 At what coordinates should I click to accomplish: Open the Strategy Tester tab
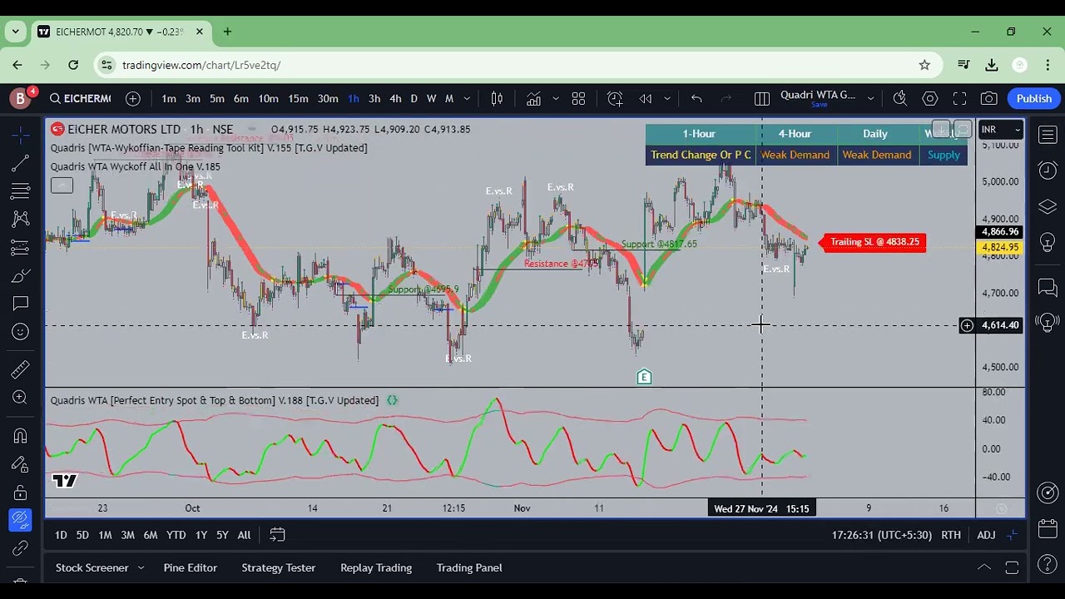pos(279,567)
